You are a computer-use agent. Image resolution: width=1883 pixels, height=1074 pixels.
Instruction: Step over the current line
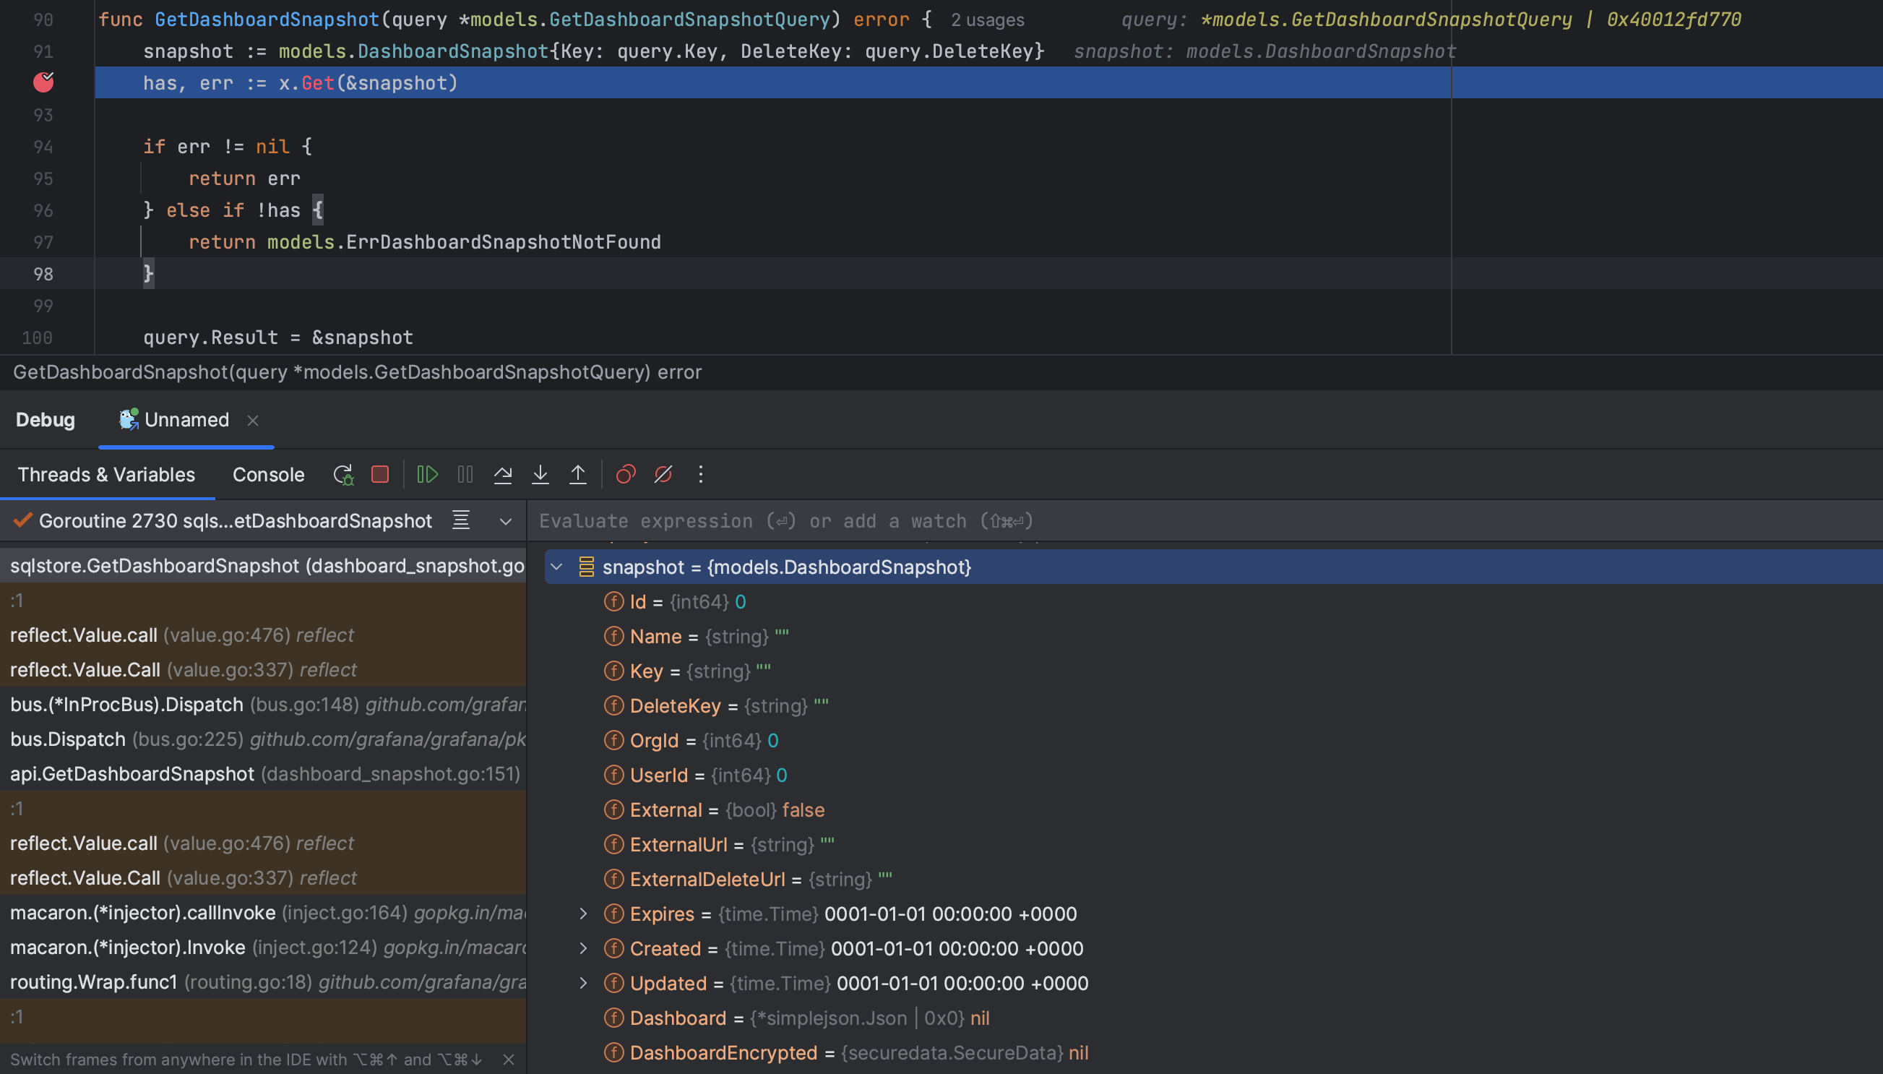coord(503,474)
